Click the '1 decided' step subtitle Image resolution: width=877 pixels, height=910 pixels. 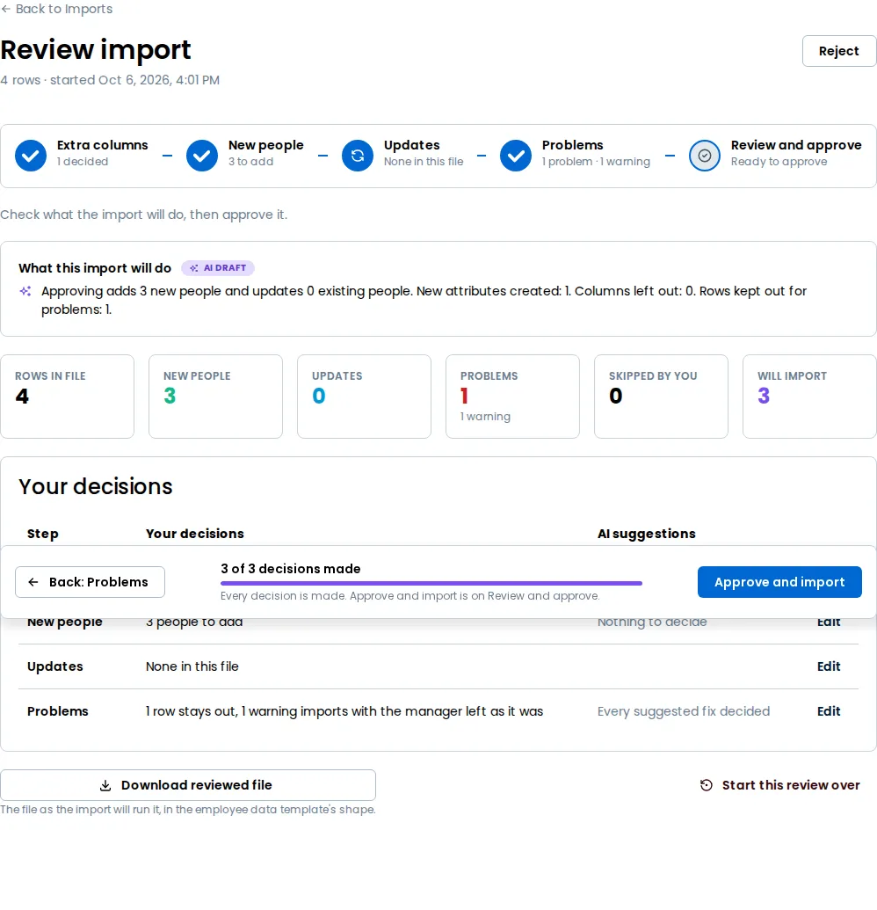click(x=83, y=162)
